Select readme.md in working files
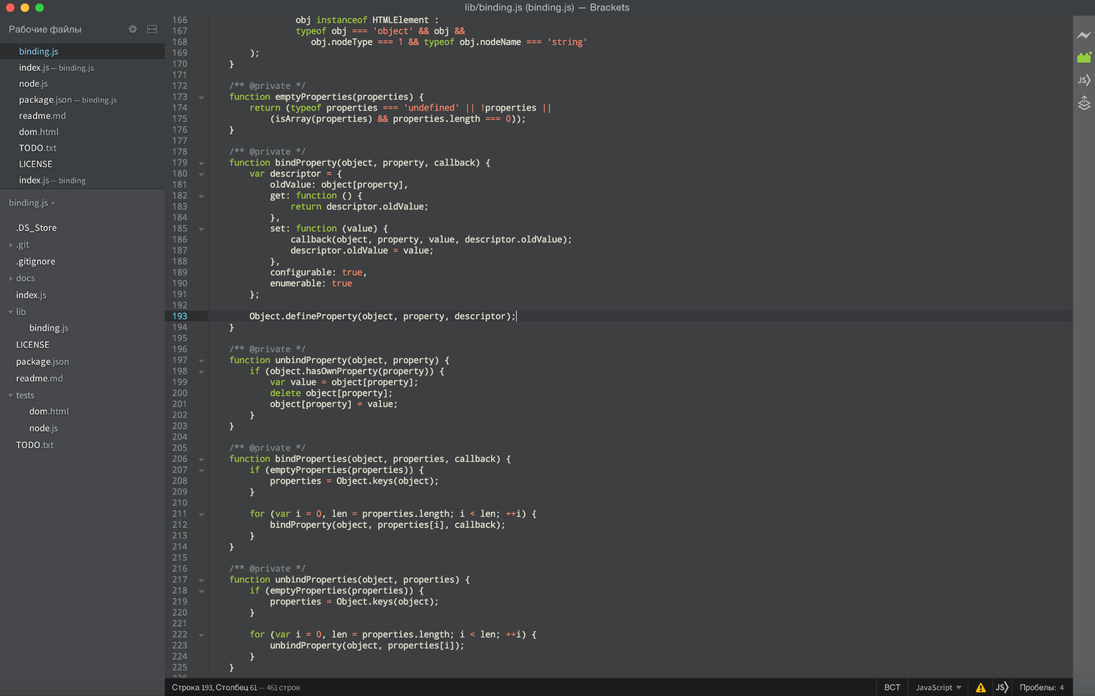 (x=42, y=116)
